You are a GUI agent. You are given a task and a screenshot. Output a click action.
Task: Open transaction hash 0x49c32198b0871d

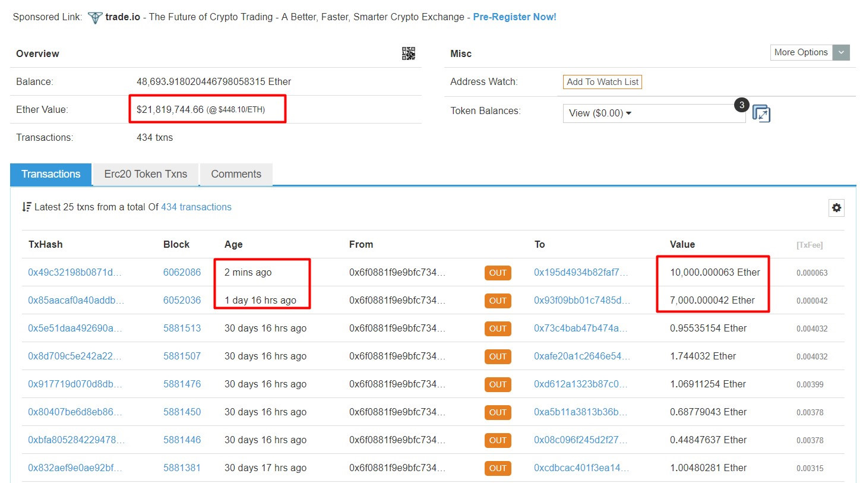77,272
